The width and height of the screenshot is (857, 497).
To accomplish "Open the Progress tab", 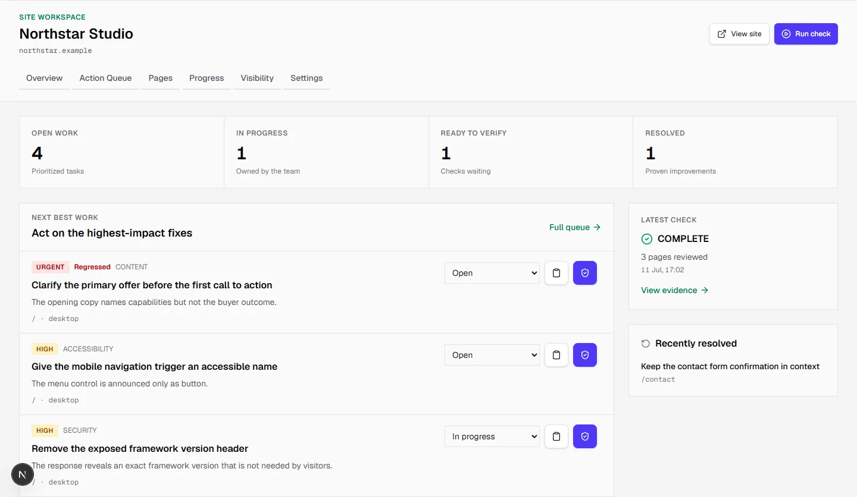I will click(x=207, y=78).
